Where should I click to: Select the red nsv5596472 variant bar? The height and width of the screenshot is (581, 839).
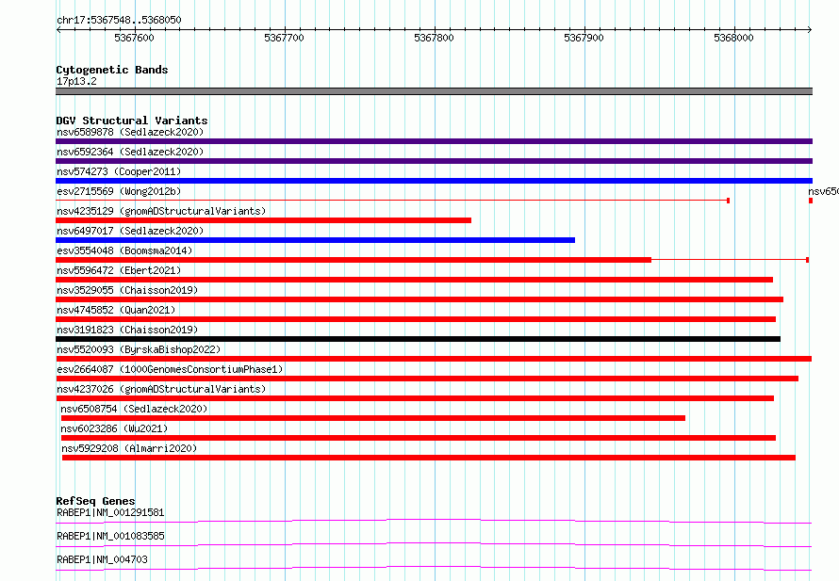point(414,280)
